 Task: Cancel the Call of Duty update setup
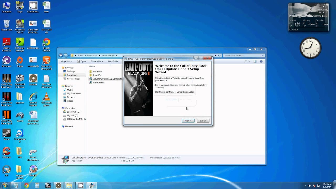point(203,121)
